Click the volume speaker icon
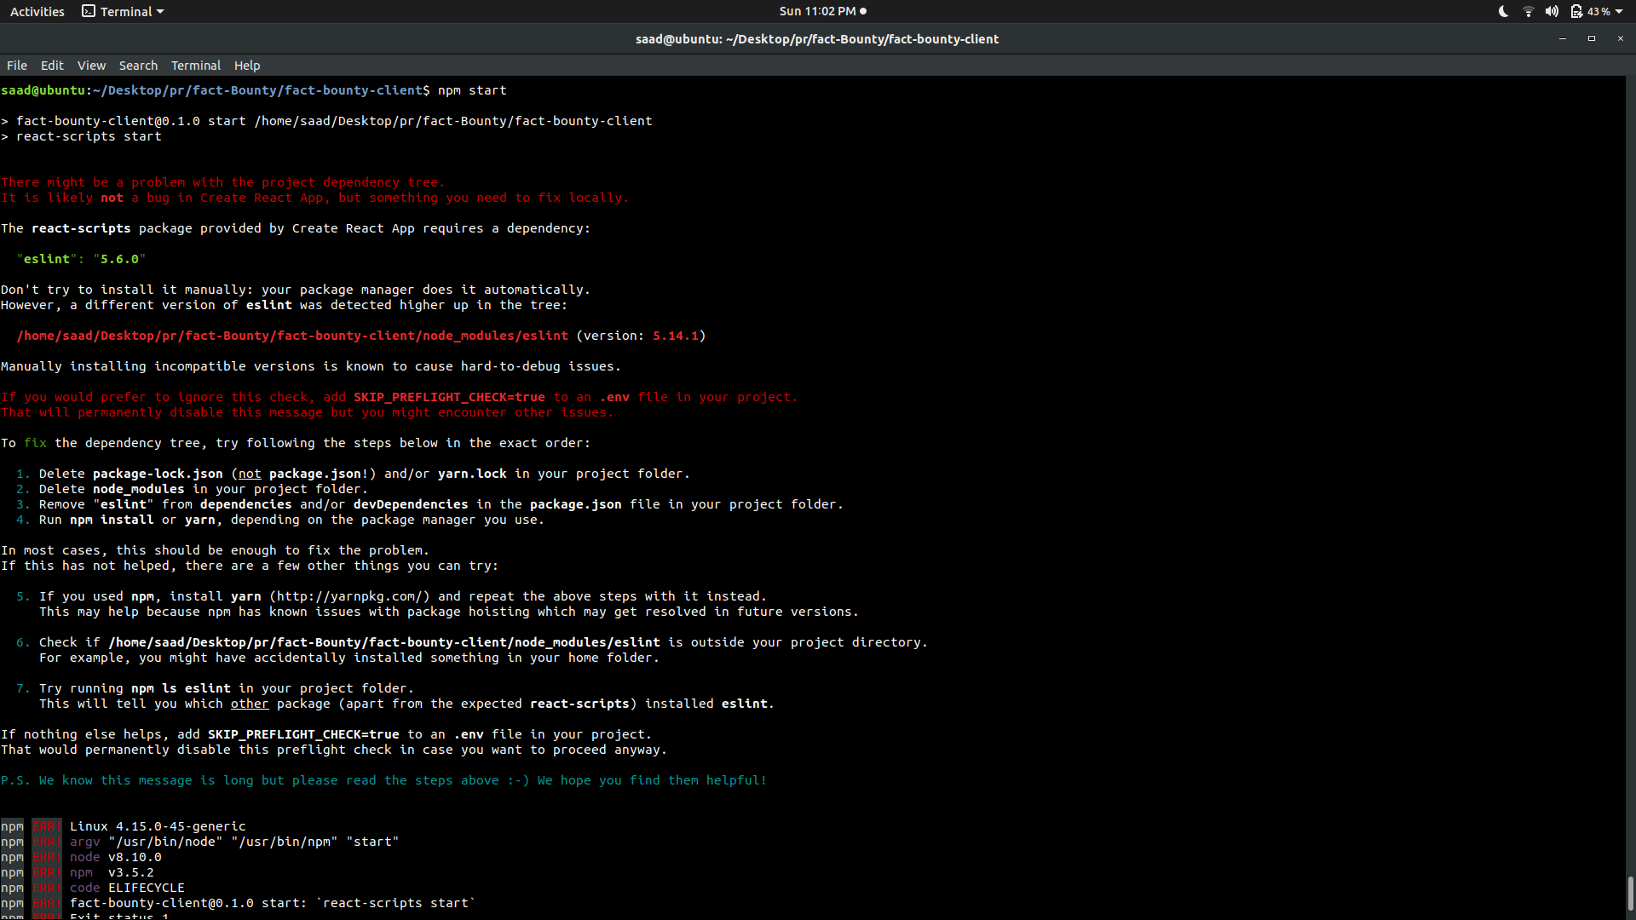 [x=1552, y=11]
